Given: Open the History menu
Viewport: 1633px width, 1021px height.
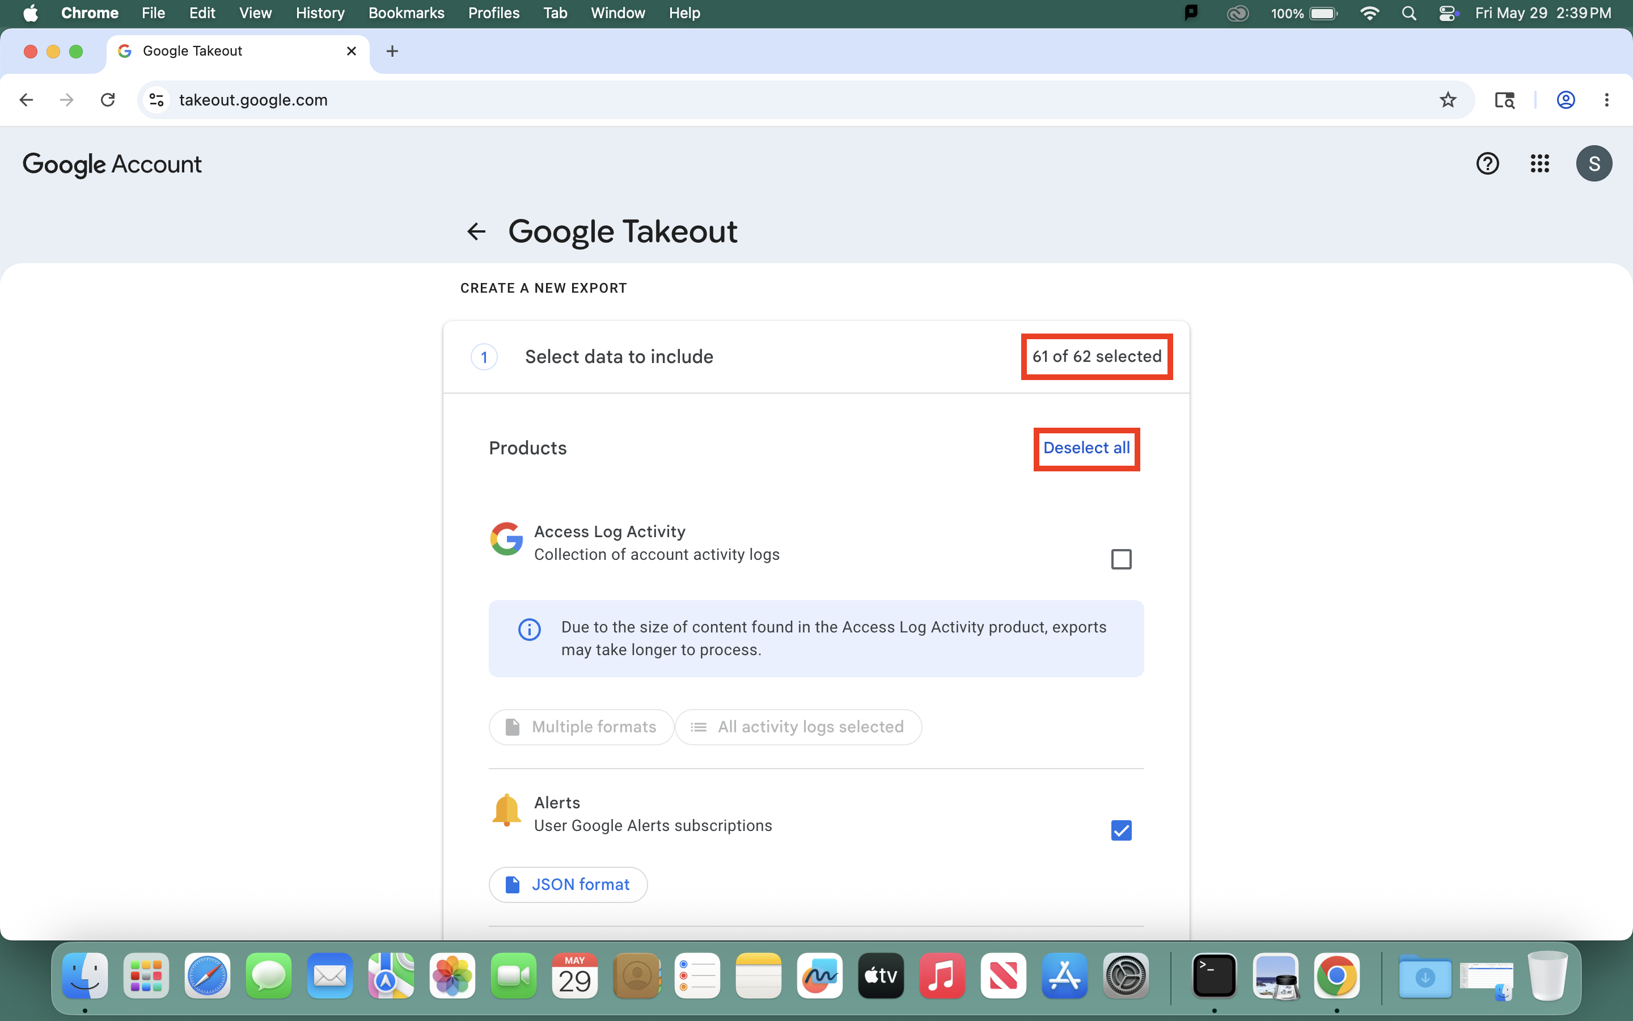Looking at the screenshot, I should pyautogui.click(x=320, y=14).
